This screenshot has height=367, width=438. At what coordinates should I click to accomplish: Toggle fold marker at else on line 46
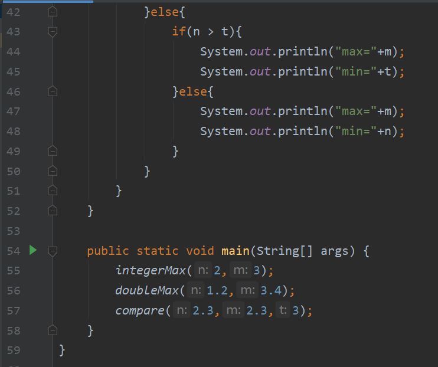click(53, 91)
